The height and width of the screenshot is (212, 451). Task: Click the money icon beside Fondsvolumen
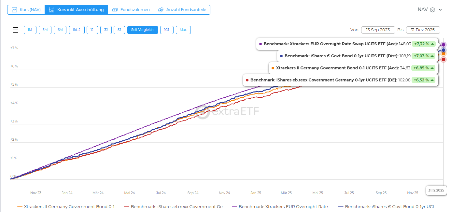click(x=115, y=10)
